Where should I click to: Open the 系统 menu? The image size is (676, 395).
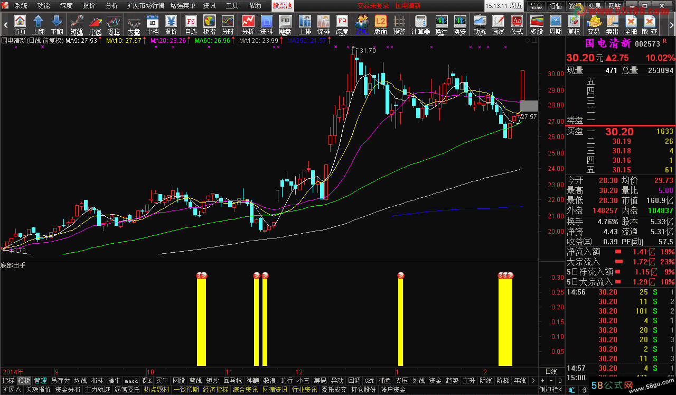[x=21, y=6]
